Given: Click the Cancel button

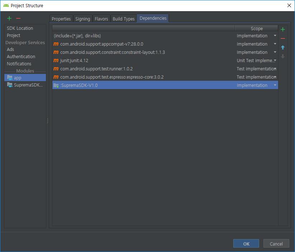Looking at the screenshot, I should [276, 244].
